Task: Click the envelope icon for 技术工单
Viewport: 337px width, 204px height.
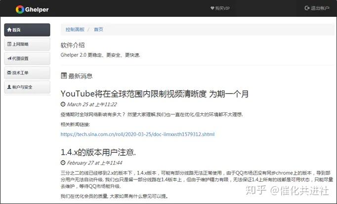Action: pos(9,72)
